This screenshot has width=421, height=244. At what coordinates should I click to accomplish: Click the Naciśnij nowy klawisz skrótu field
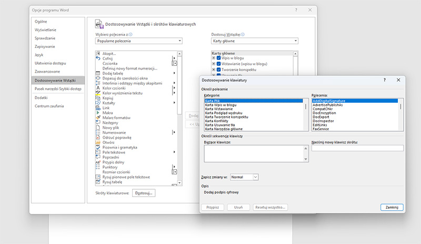(x=357, y=148)
